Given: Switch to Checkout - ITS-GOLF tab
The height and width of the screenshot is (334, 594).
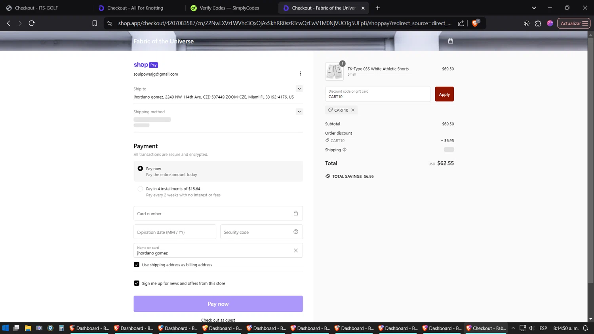Looking at the screenshot, I should pos(46,8).
